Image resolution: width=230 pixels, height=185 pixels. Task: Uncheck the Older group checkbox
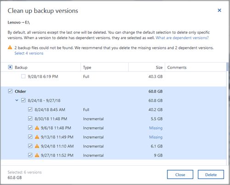click(10, 91)
